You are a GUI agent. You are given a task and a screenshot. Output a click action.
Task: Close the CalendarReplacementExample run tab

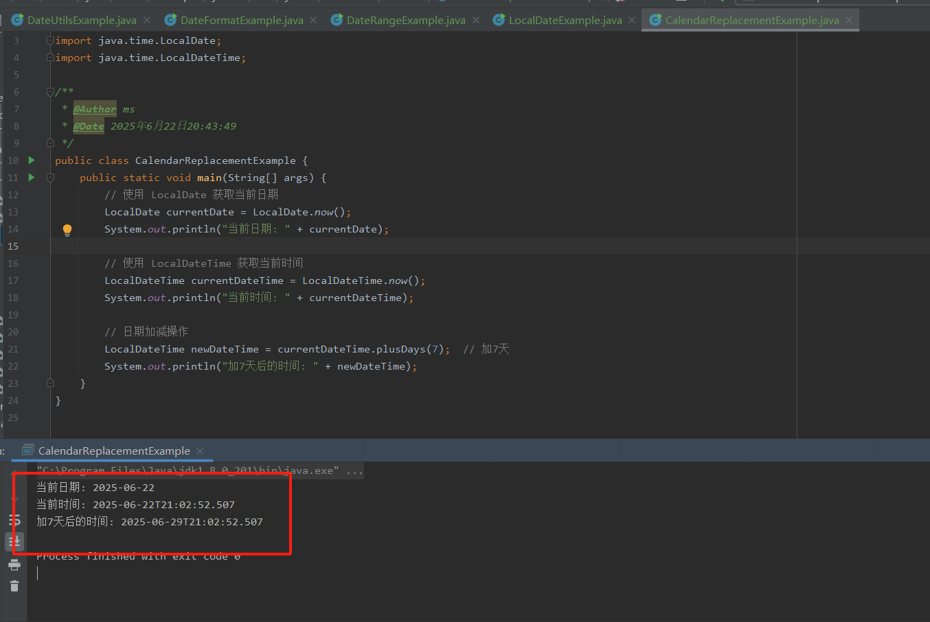click(200, 451)
